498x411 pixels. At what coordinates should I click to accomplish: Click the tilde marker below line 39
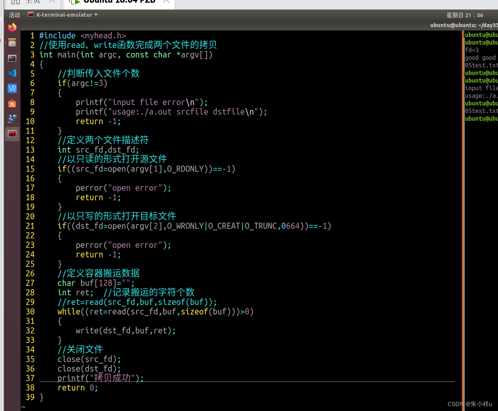coord(23,406)
